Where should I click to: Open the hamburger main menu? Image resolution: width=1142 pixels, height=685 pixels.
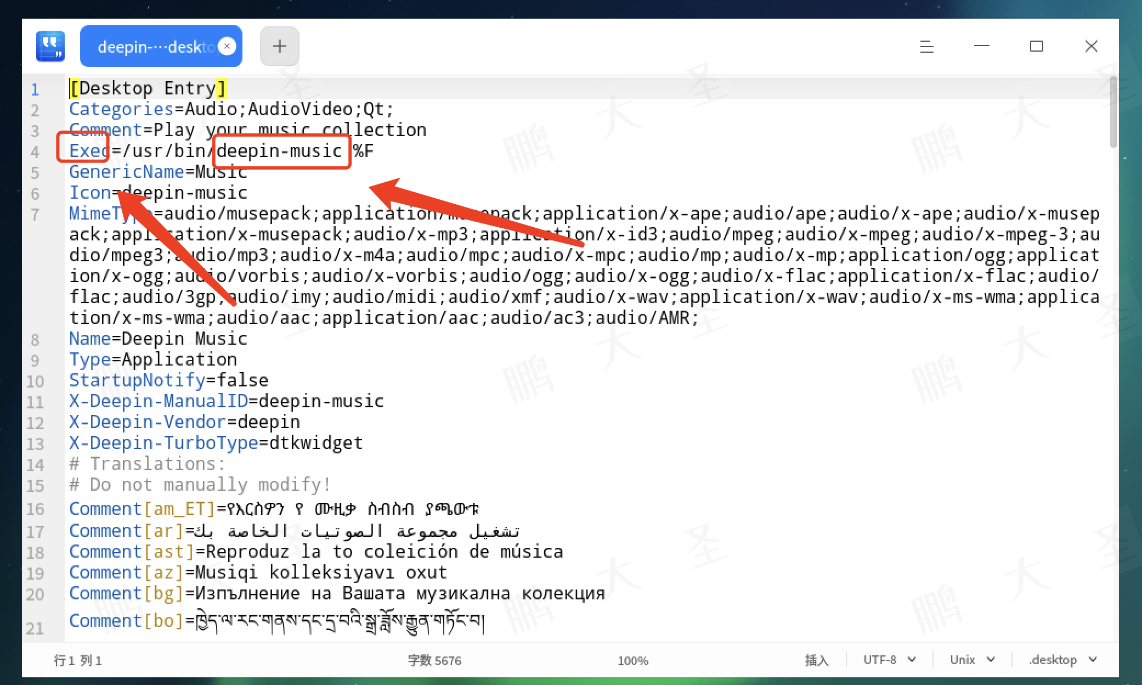pos(926,47)
